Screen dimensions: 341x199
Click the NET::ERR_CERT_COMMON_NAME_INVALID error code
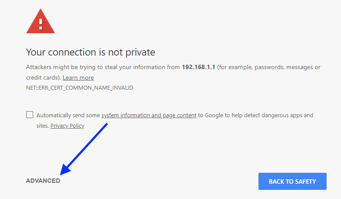(79, 88)
